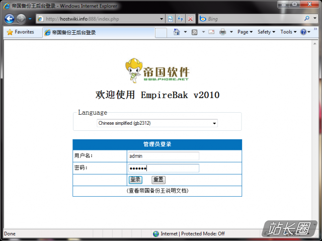322x241 pixels.
Task: Expand the feeds dropdown arrow
Action: [203, 32]
